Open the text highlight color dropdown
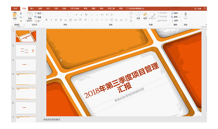 (x=81, y=20)
